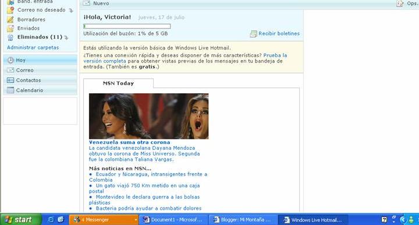The height and width of the screenshot is (225, 419).
Task: Click Administrar carpetas link
Action: [33, 47]
